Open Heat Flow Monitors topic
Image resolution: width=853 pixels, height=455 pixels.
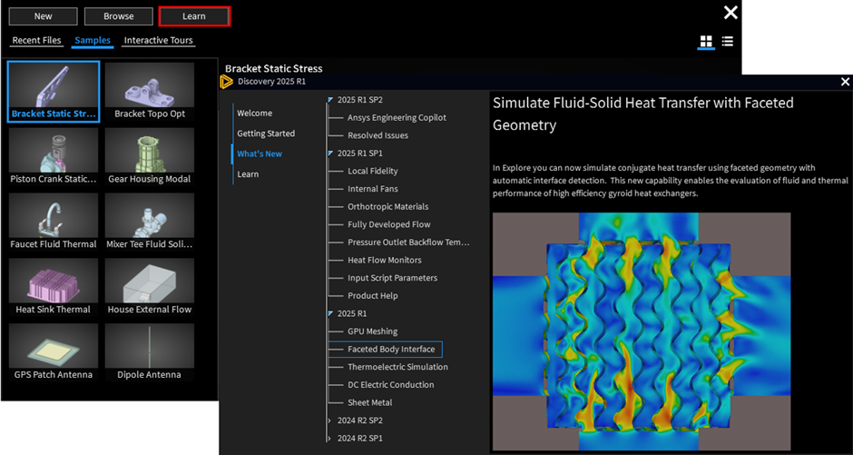pos(385,260)
